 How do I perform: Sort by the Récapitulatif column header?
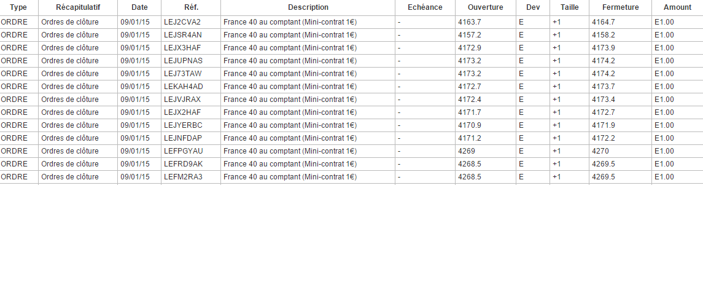tap(77, 7)
